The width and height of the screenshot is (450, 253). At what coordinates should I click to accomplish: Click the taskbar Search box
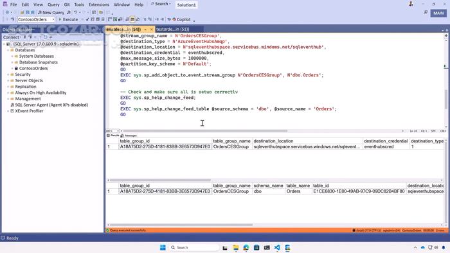pyautogui.click(x=194, y=248)
